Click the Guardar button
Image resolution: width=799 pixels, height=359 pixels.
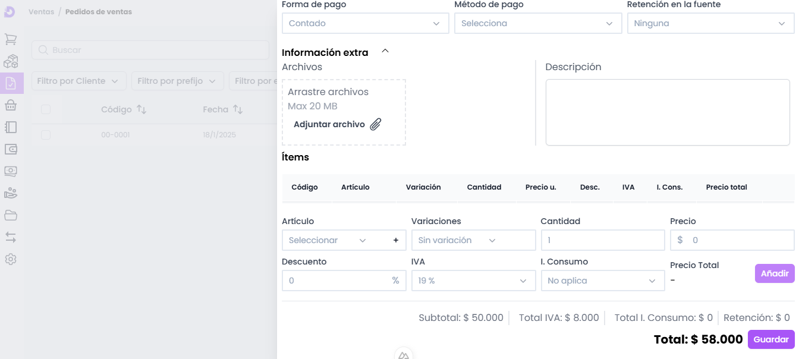pyautogui.click(x=771, y=339)
